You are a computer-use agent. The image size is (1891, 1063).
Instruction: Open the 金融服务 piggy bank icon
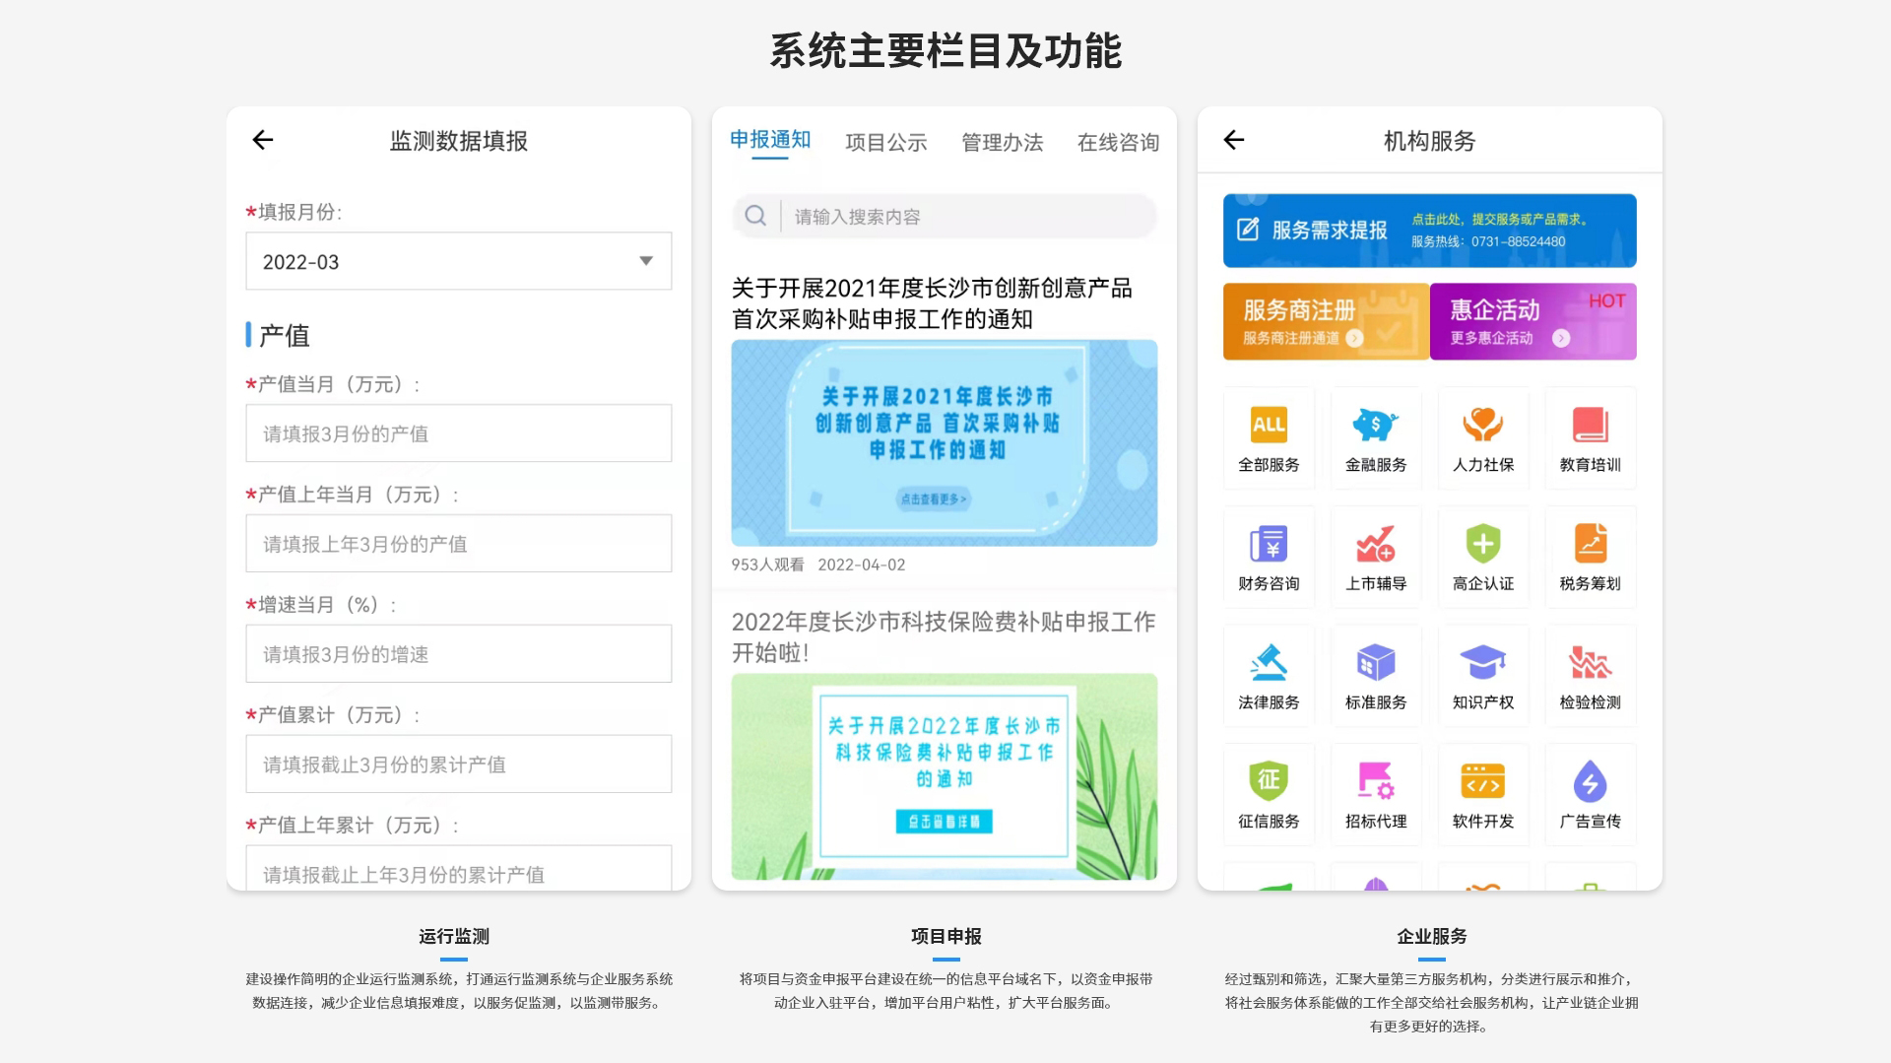click(1375, 426)
